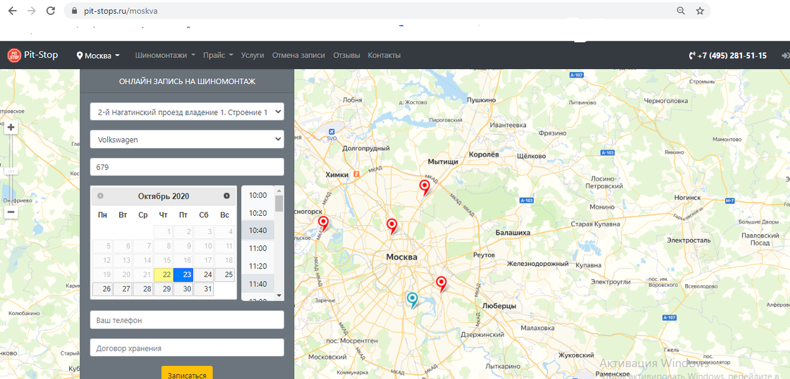The image size is (790, 379).
Task: Open Отмена записи page
Action: point(298,55)
